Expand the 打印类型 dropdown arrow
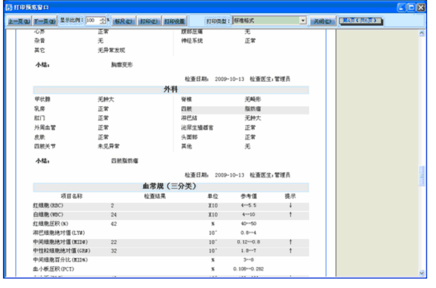The height and width of the screenshot is (288, 436). tap(303, 21)
